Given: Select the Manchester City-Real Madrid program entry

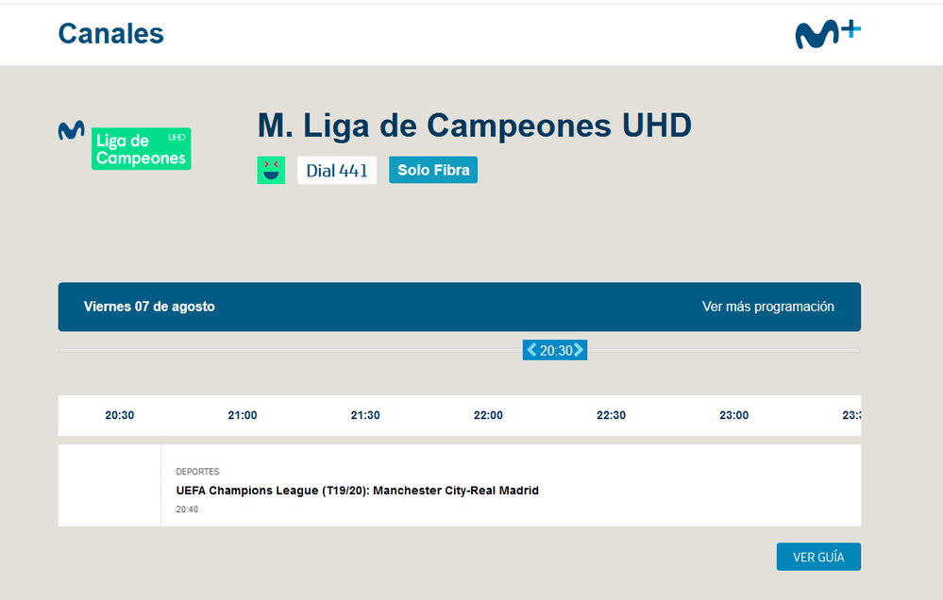Looking at the screenshot, I should coord(357,491).
